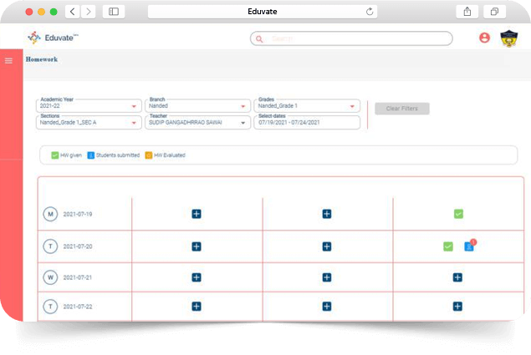Screen dimensions: 531x355
Task: Open the Academic Year dropdown
Action: pyautogui.click(x=89, y=106)
